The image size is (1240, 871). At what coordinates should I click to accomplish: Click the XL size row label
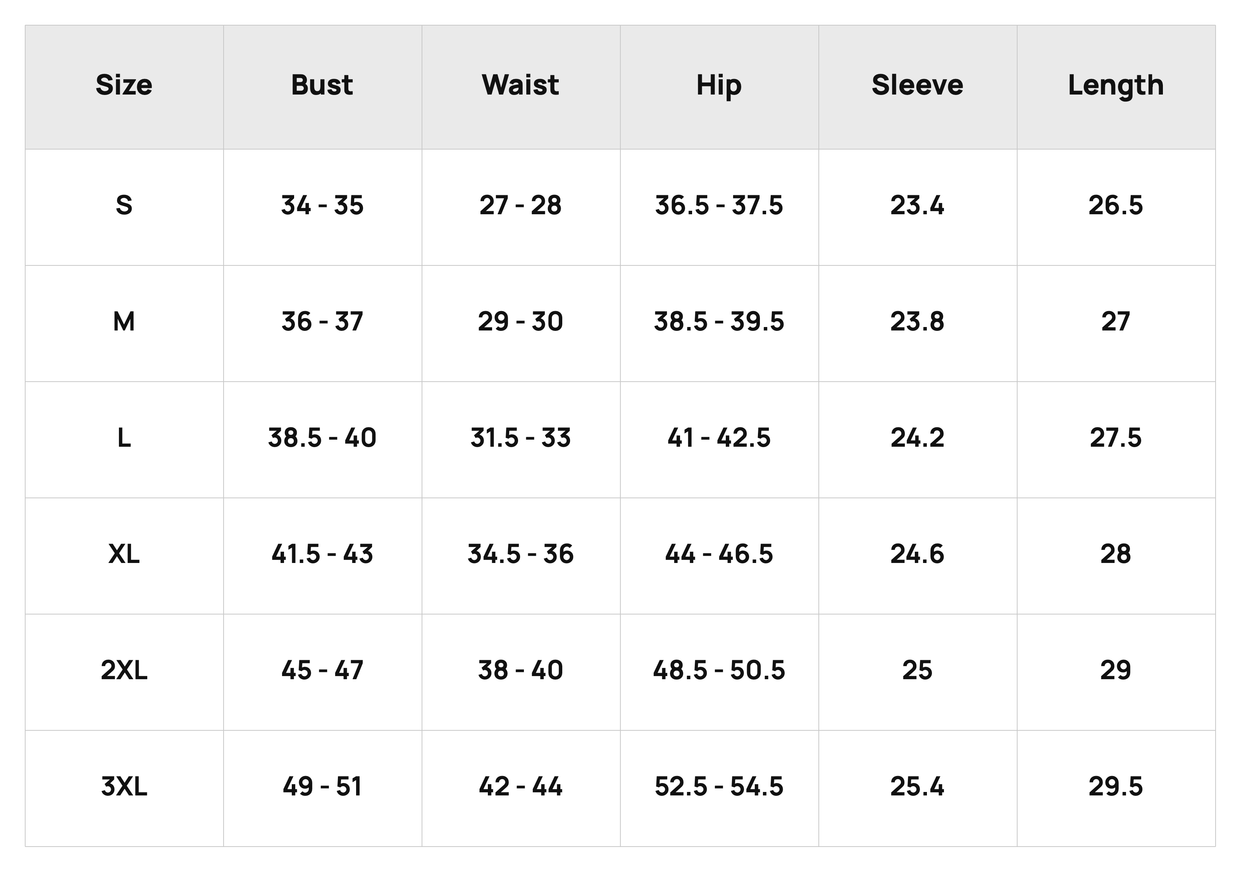[x=124, y=554]
